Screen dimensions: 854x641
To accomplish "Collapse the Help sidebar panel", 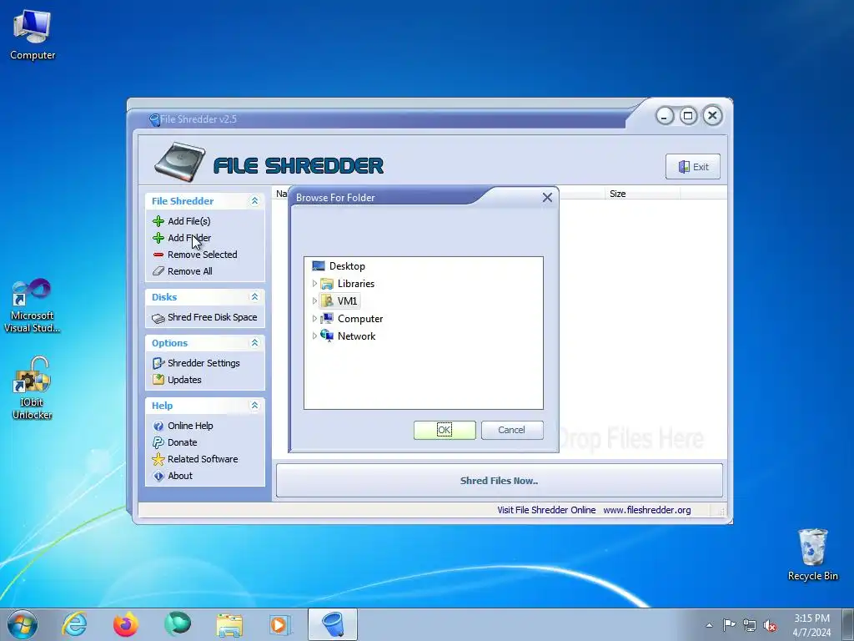I will [254, 406].
